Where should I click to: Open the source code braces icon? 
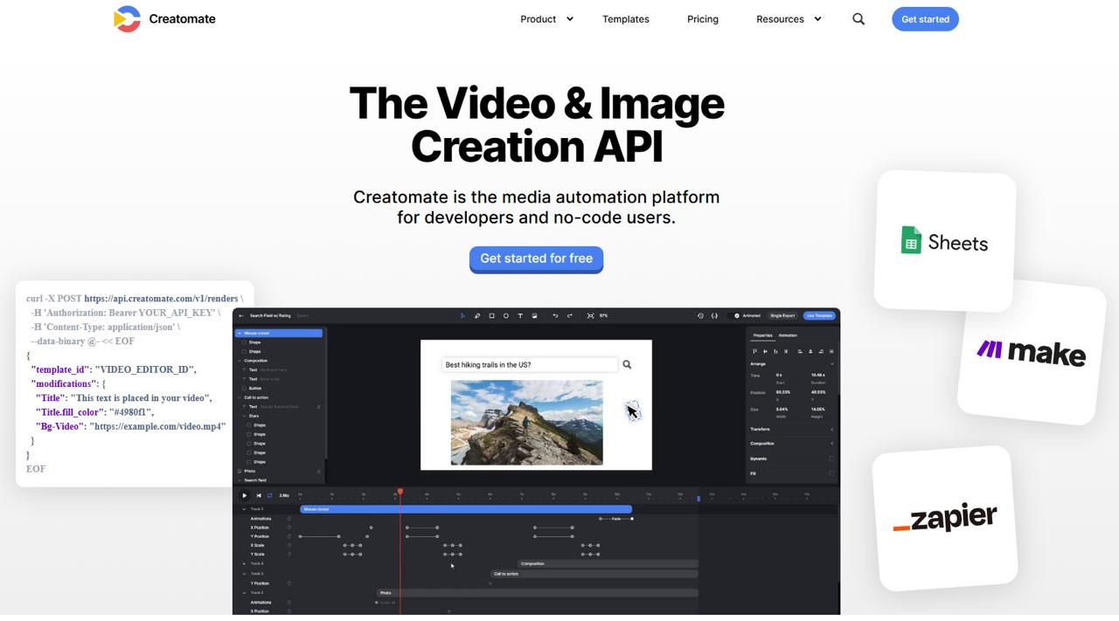(714, 315)
